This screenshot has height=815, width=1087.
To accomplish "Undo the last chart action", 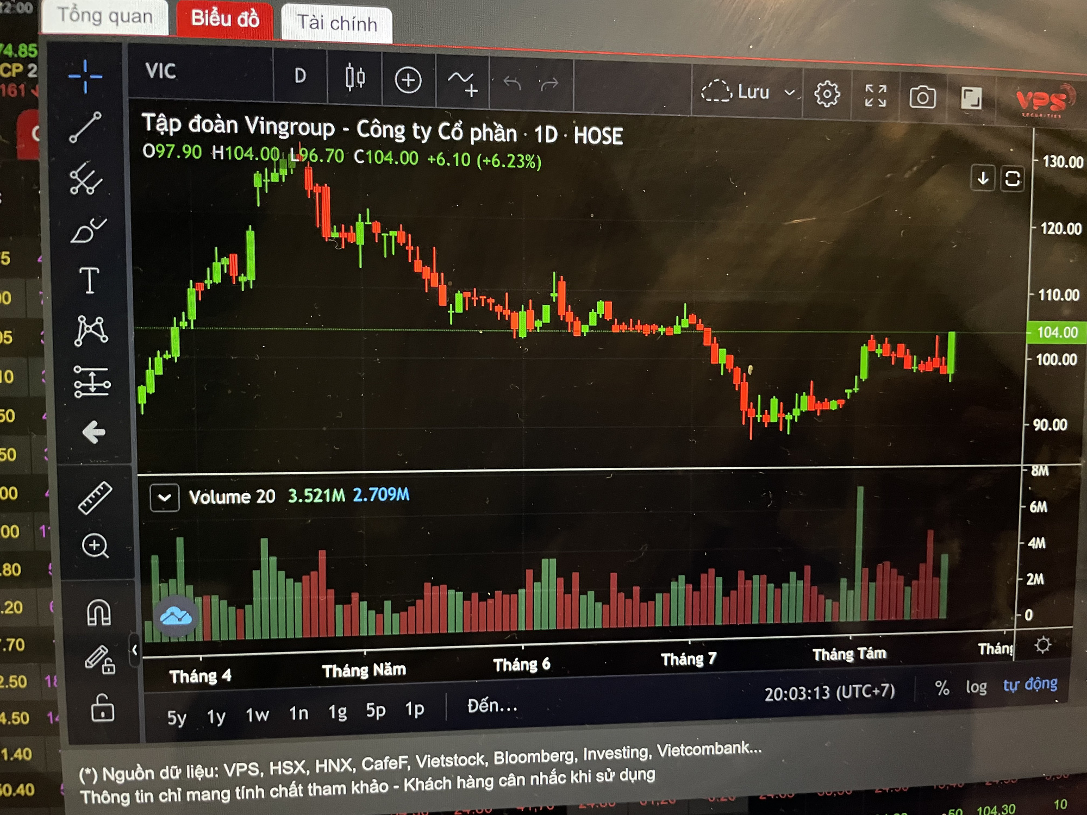I will pyautogui.click(x=512, y=83).
